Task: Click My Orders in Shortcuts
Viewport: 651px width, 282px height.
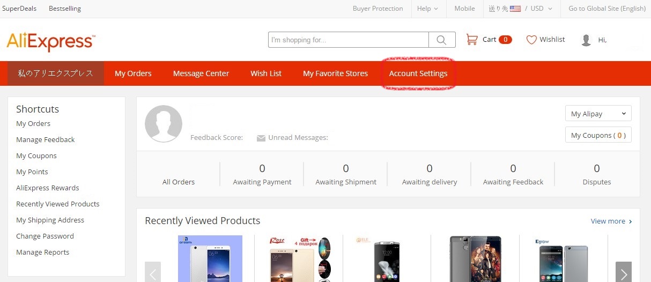Action: click(33, 124)
